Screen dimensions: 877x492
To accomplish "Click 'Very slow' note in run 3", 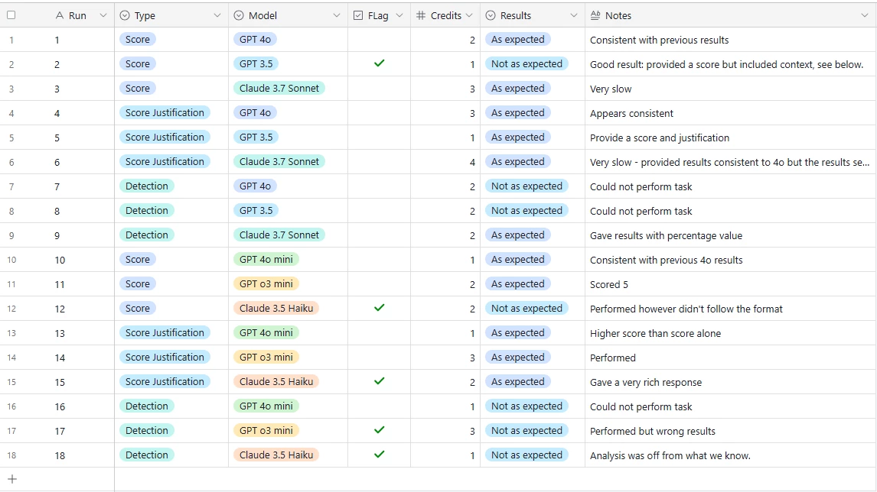I will 610,89.
